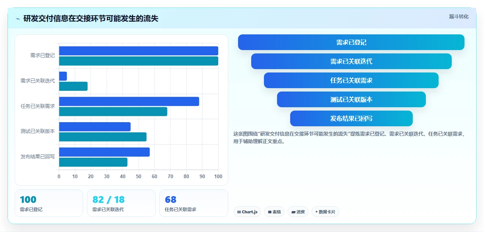Click the blue bar for 需求已登记
The image size is (484, 232).
pyautogui.click(x=138, y=51)
